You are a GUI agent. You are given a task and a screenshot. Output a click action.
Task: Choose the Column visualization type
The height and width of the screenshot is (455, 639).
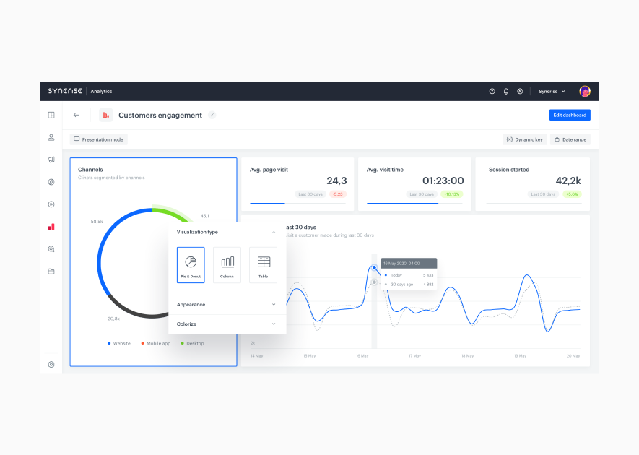[227, 264]
